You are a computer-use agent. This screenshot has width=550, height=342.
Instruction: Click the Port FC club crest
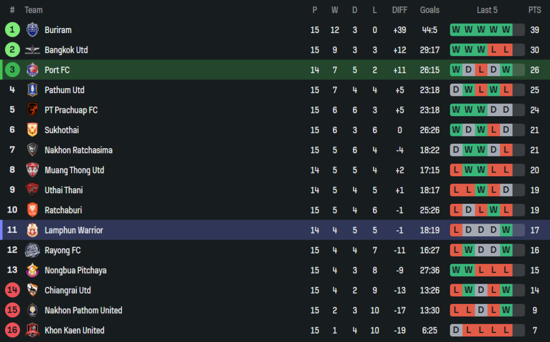(32, 70)
